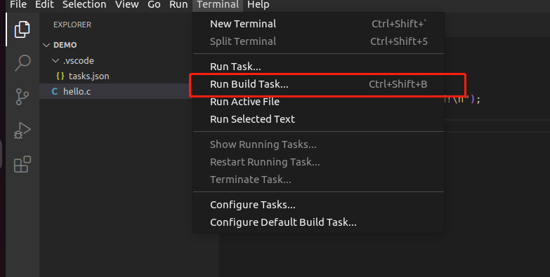Choose Run Build Task... from Terminal menu
Viewport: 550px width, 277px height.
pyautogui.click(x=318, y=84)
